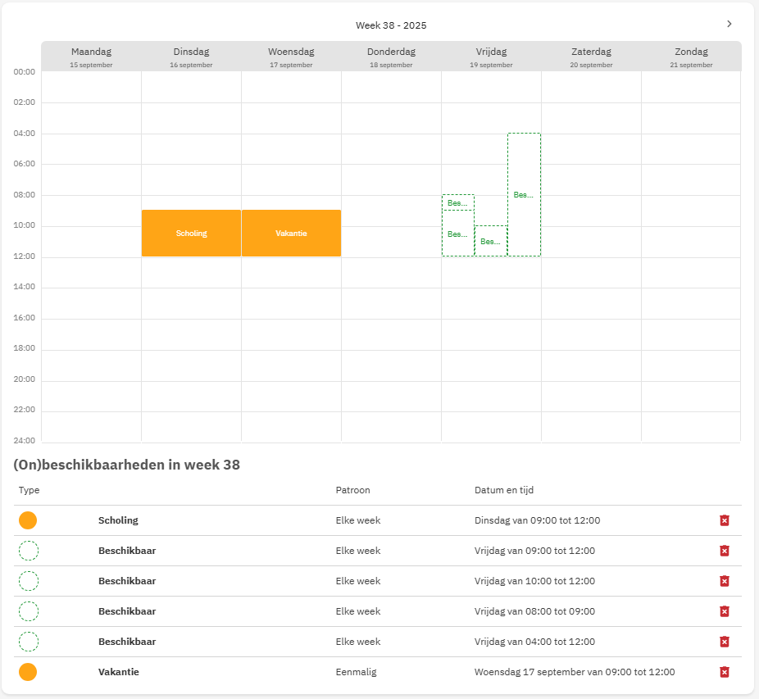Delete the Vakantie Woensdag entry

(x=724, y=672)
